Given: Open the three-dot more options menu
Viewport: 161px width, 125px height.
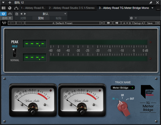Looking at the screenshot, I should [158, 9].
